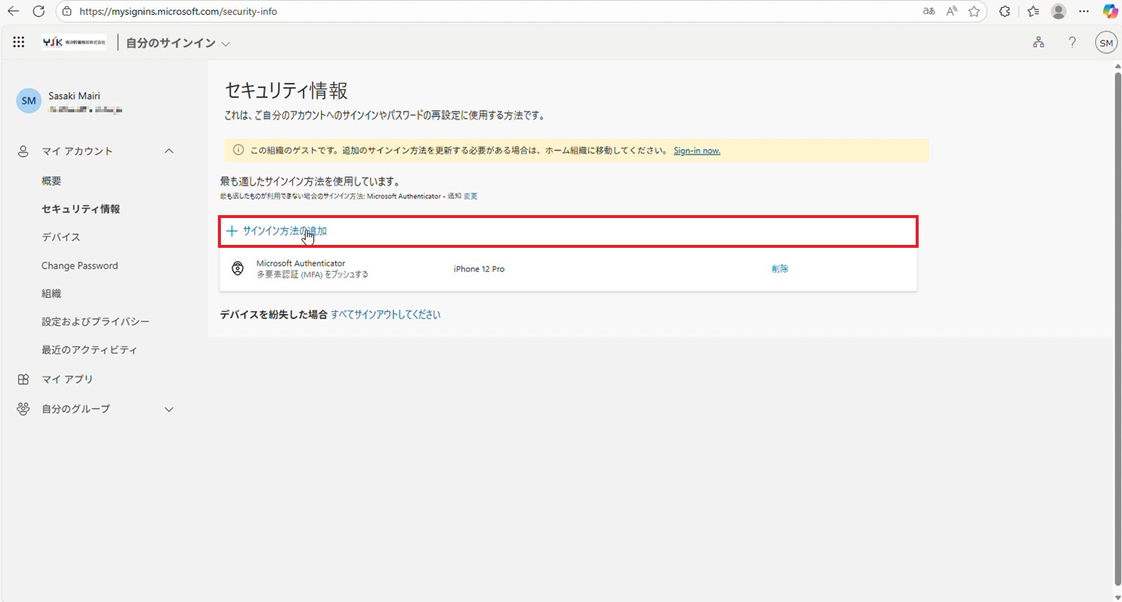Open the Copilot icon in browser toolbar

[x=1110, y=11]
